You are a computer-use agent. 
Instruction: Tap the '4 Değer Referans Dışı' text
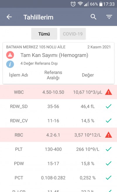click(39, 63)
